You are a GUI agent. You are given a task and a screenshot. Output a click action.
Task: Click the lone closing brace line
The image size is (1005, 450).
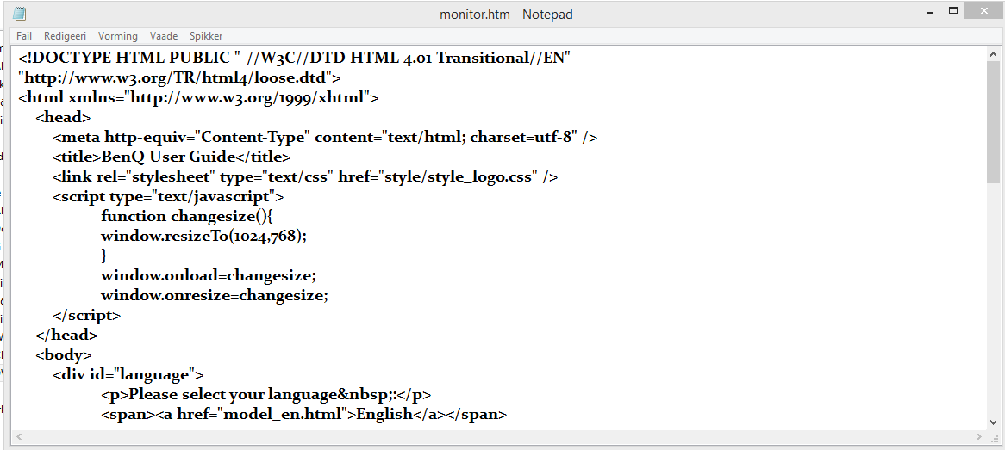click(103, 256)
